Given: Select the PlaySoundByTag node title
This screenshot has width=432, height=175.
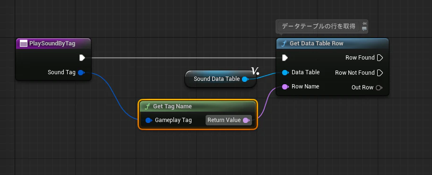Looking at the screenshot, I should (x=52, y=44).
